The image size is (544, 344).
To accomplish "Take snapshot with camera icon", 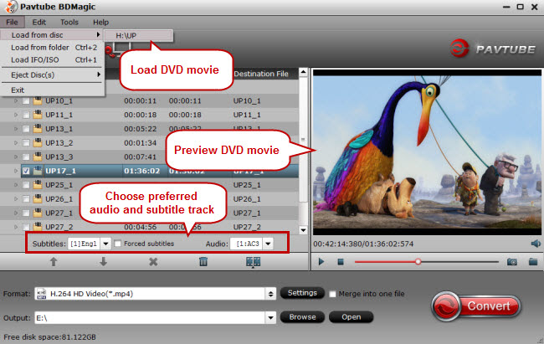I will click(x=512, y=262).
